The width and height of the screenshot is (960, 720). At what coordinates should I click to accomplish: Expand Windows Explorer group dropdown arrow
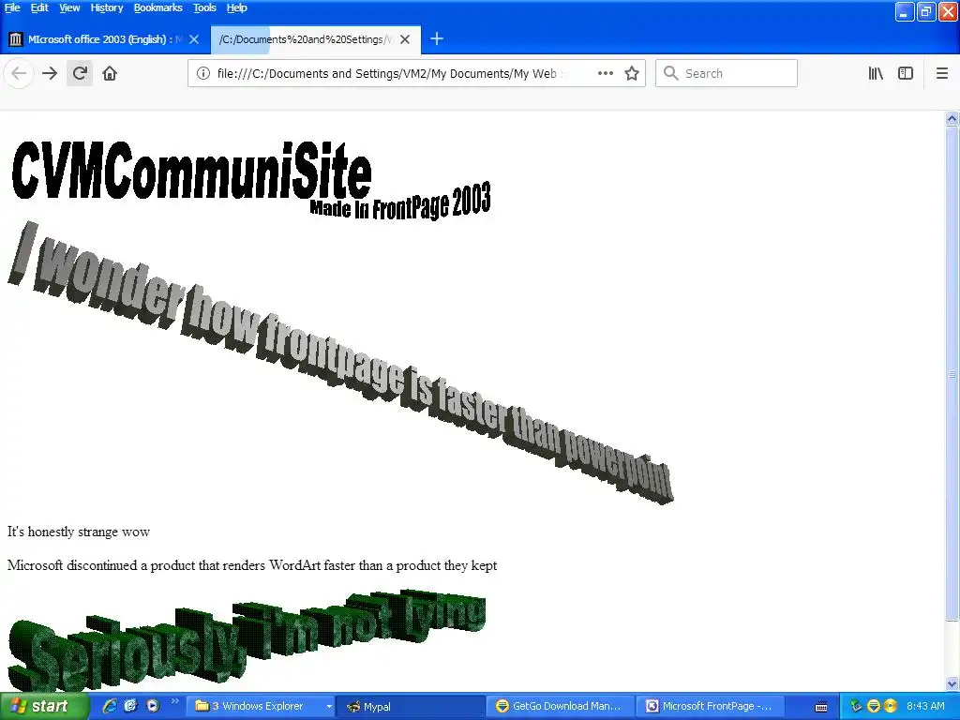(329, 707)
